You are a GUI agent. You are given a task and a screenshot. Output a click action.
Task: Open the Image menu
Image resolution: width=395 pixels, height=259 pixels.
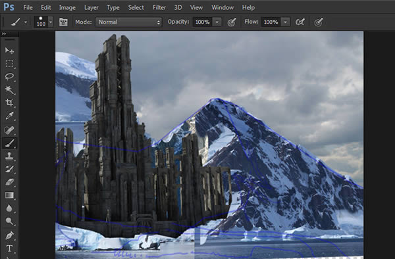tap(67, 8)
